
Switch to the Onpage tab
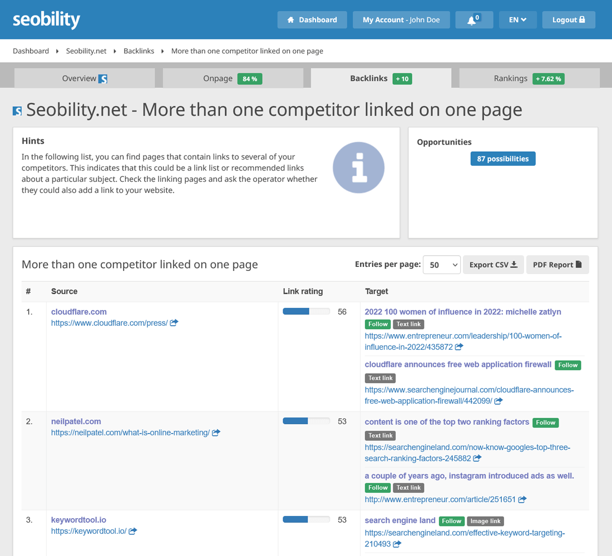point(233,78)
